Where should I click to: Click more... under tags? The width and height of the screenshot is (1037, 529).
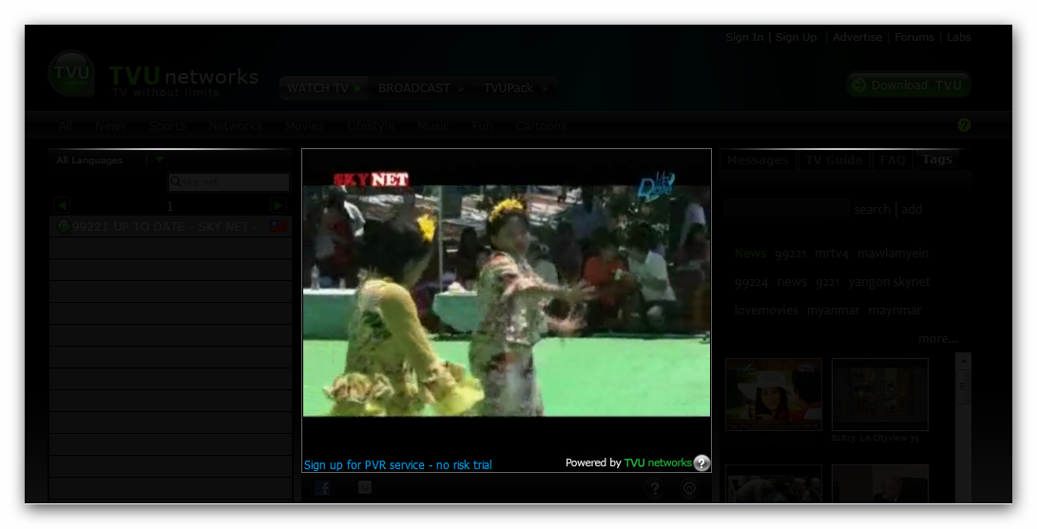938,339
